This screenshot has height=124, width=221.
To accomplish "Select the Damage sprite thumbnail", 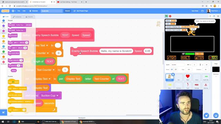I will pyautogui.click(x=196, y=85).
